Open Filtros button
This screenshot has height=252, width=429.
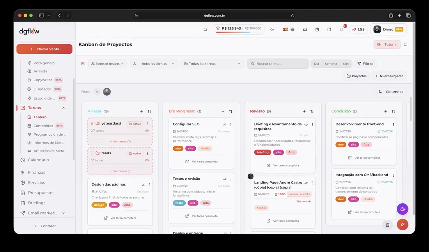coord(365,64)
